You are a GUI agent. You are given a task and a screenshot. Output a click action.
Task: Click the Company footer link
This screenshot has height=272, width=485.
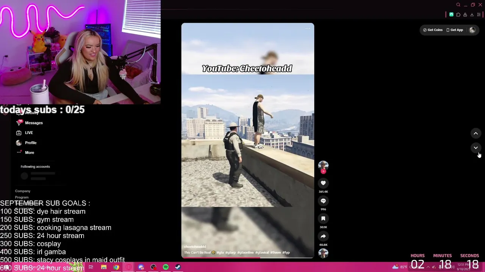[23, 191]
